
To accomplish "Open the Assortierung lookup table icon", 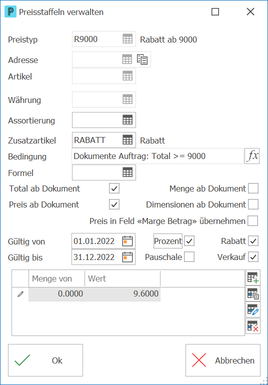I will 127,120.
